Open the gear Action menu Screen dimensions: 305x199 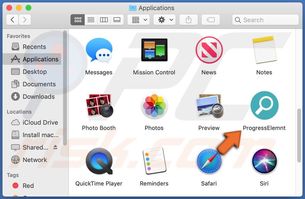point(164,20)
